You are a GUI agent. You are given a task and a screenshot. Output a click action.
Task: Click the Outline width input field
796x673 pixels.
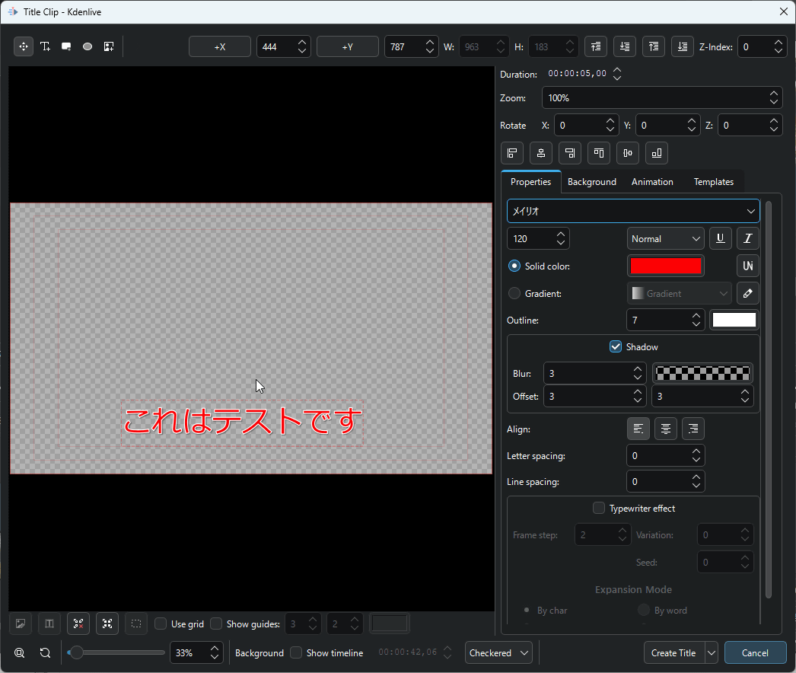(657, 321)
